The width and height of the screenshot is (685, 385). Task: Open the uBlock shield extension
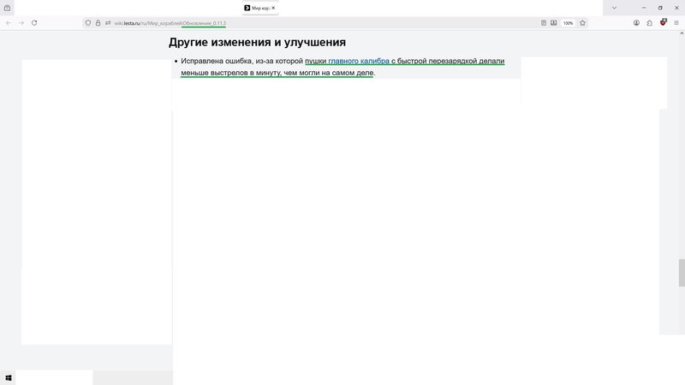click(663, 22)
